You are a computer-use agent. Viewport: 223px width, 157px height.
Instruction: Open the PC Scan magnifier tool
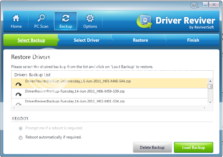pos(41,21)
